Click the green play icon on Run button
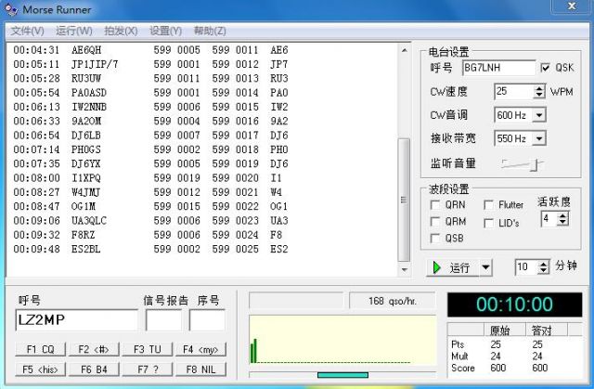 [x=437, y=267]
